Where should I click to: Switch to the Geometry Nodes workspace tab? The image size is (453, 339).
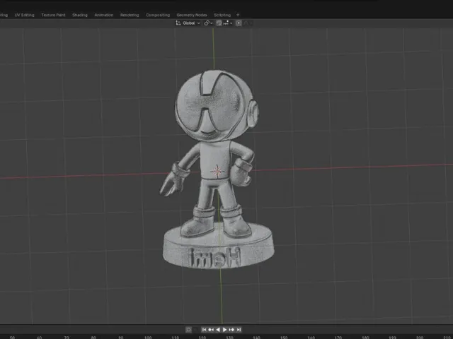tap(192, 15)
